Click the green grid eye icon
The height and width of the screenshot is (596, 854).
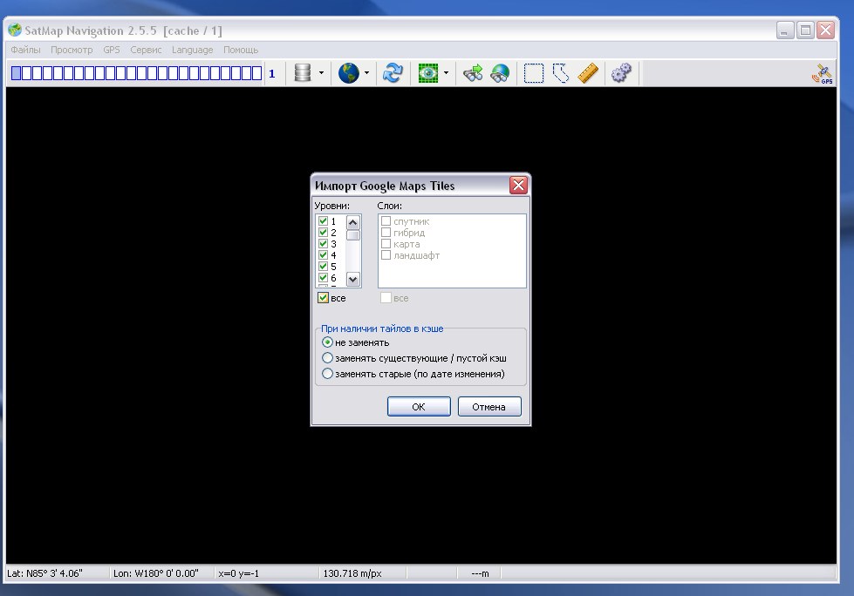click(428, 73)
